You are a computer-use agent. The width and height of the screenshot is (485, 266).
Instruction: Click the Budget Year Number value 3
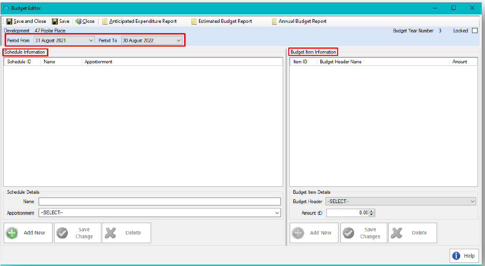coord(440,31)
